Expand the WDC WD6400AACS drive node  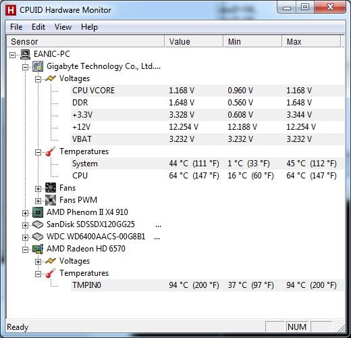26,237
